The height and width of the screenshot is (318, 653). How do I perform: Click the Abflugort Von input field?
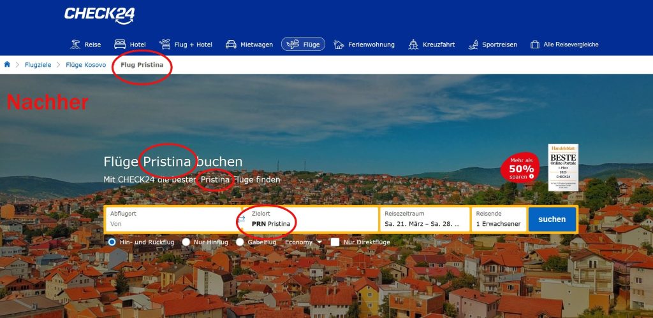(171, 224)
